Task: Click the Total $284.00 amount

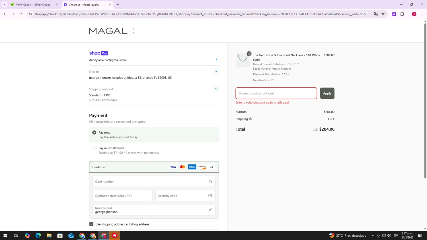Action: (327, 129)
